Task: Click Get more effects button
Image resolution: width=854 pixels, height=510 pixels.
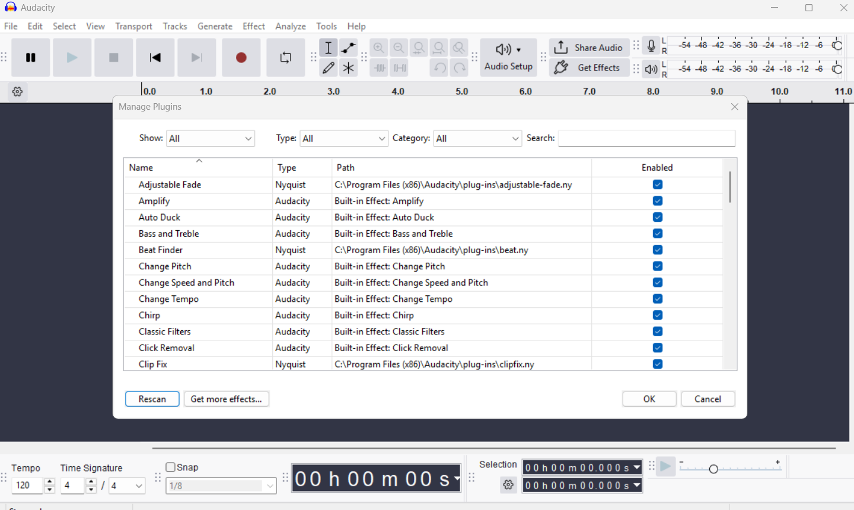Action: point(227,399)
